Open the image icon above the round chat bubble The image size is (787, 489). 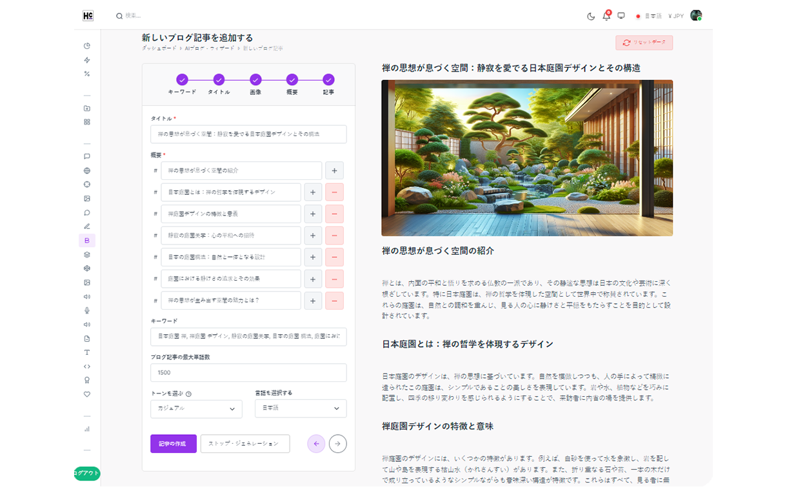click(x=87, y=199)
